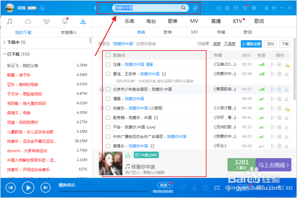Switch to mini mode icon
Screen dimensions: 297x198
(274, 8)
